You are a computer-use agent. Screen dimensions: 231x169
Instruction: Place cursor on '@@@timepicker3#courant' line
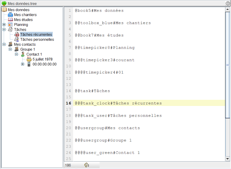tap(105, 60)
